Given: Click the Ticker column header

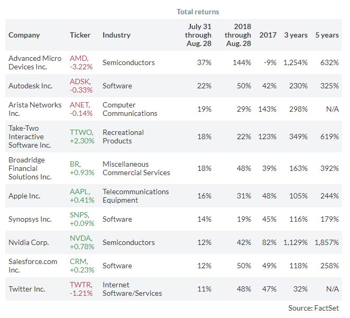Looking at the screenshot, I should (80, 35).
